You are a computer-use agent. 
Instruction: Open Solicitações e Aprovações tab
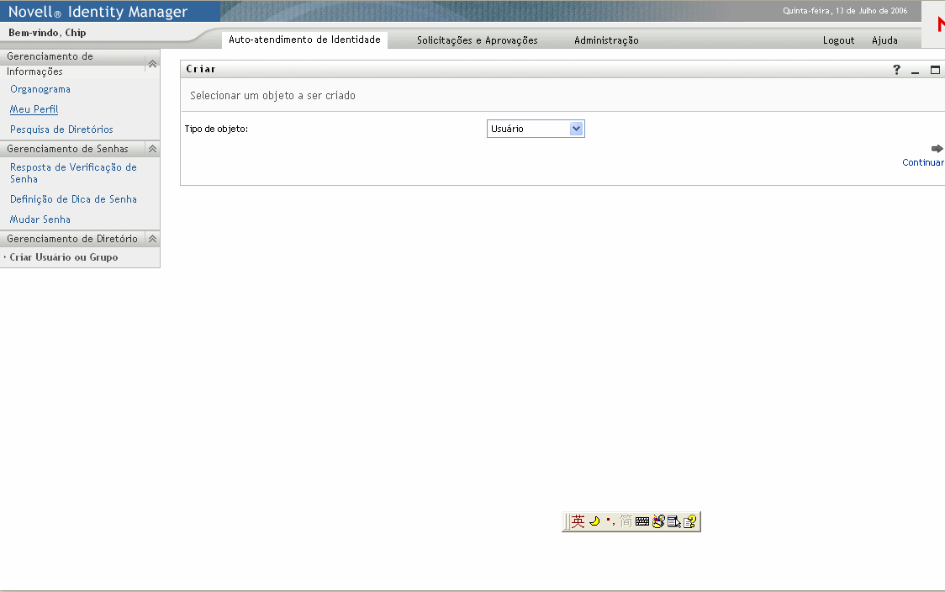click(x=478, y=40)
